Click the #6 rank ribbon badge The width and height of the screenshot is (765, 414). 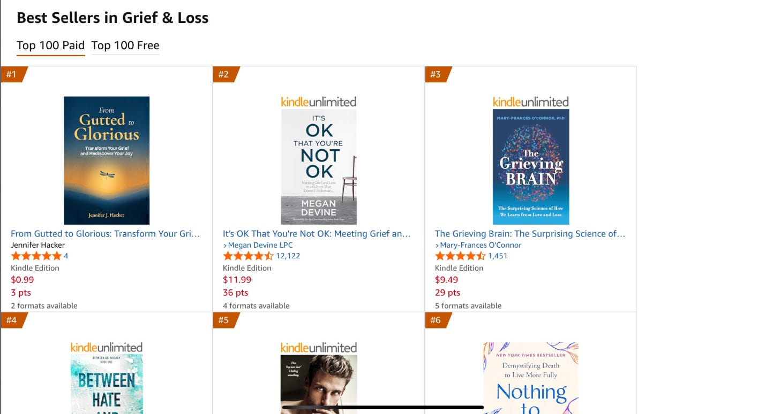(435, 320)
